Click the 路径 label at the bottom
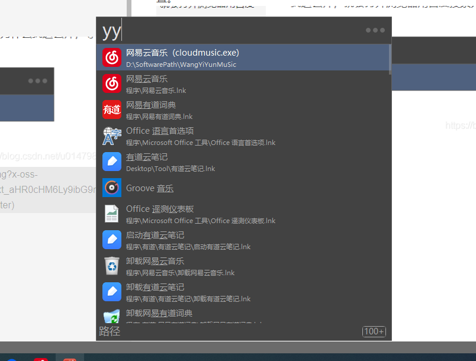Screen dimensions: 476x361 [x=110, y=331]
